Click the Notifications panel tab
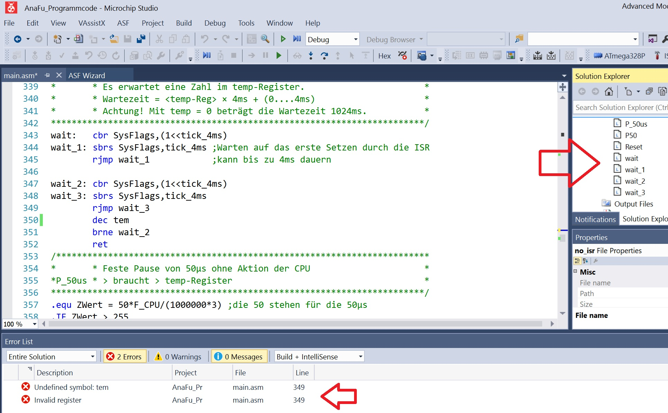The width and height of the screenshot is (668, 413). (x=595, y=219)
